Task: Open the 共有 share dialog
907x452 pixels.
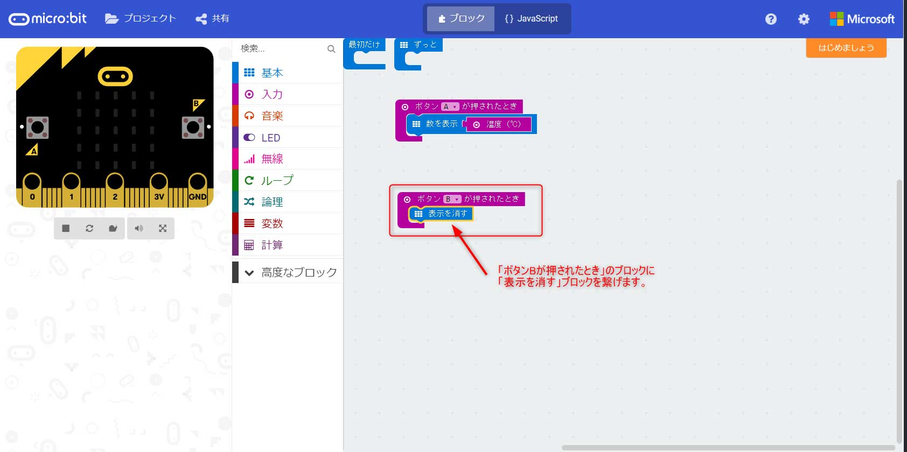Action: coord(212,19)
